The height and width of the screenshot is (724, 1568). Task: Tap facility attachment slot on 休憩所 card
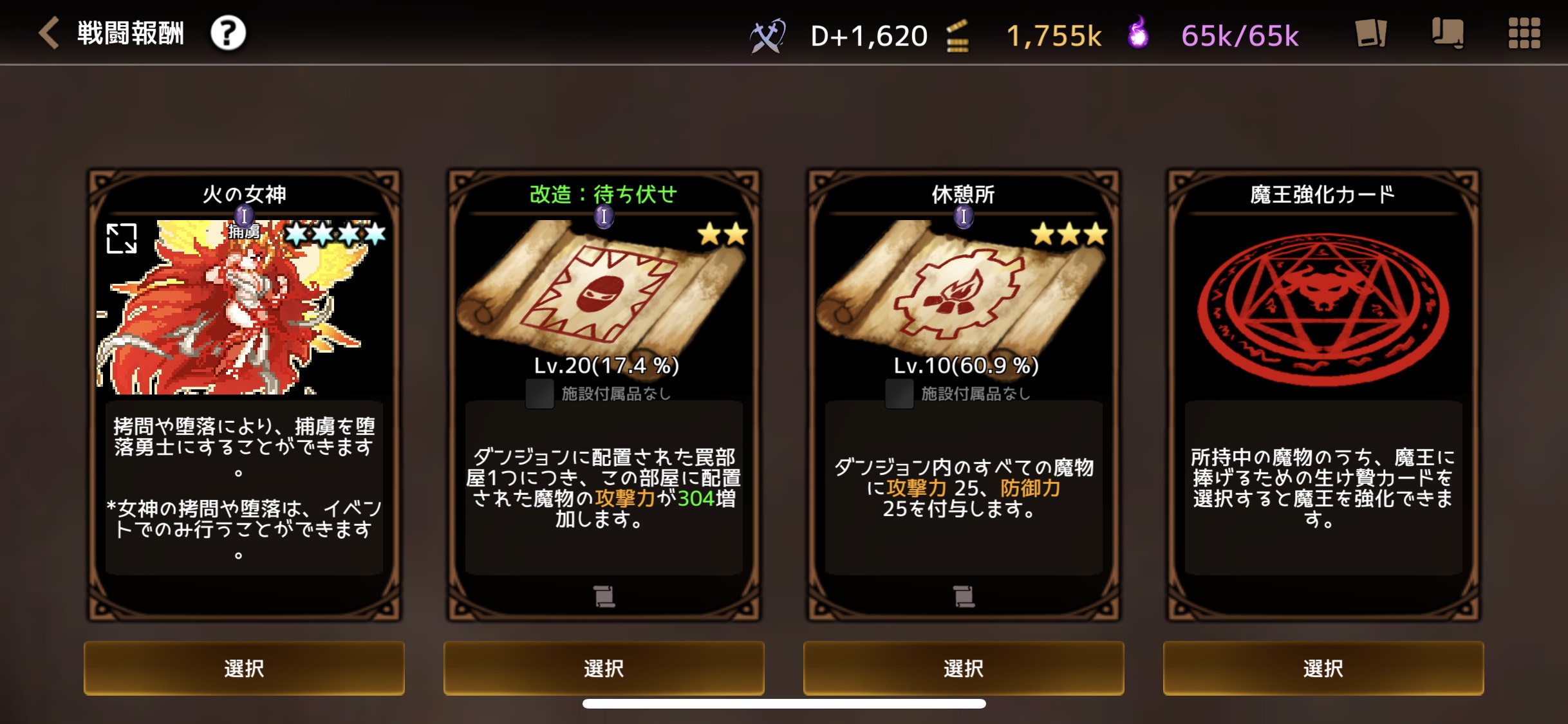[899, 393]
